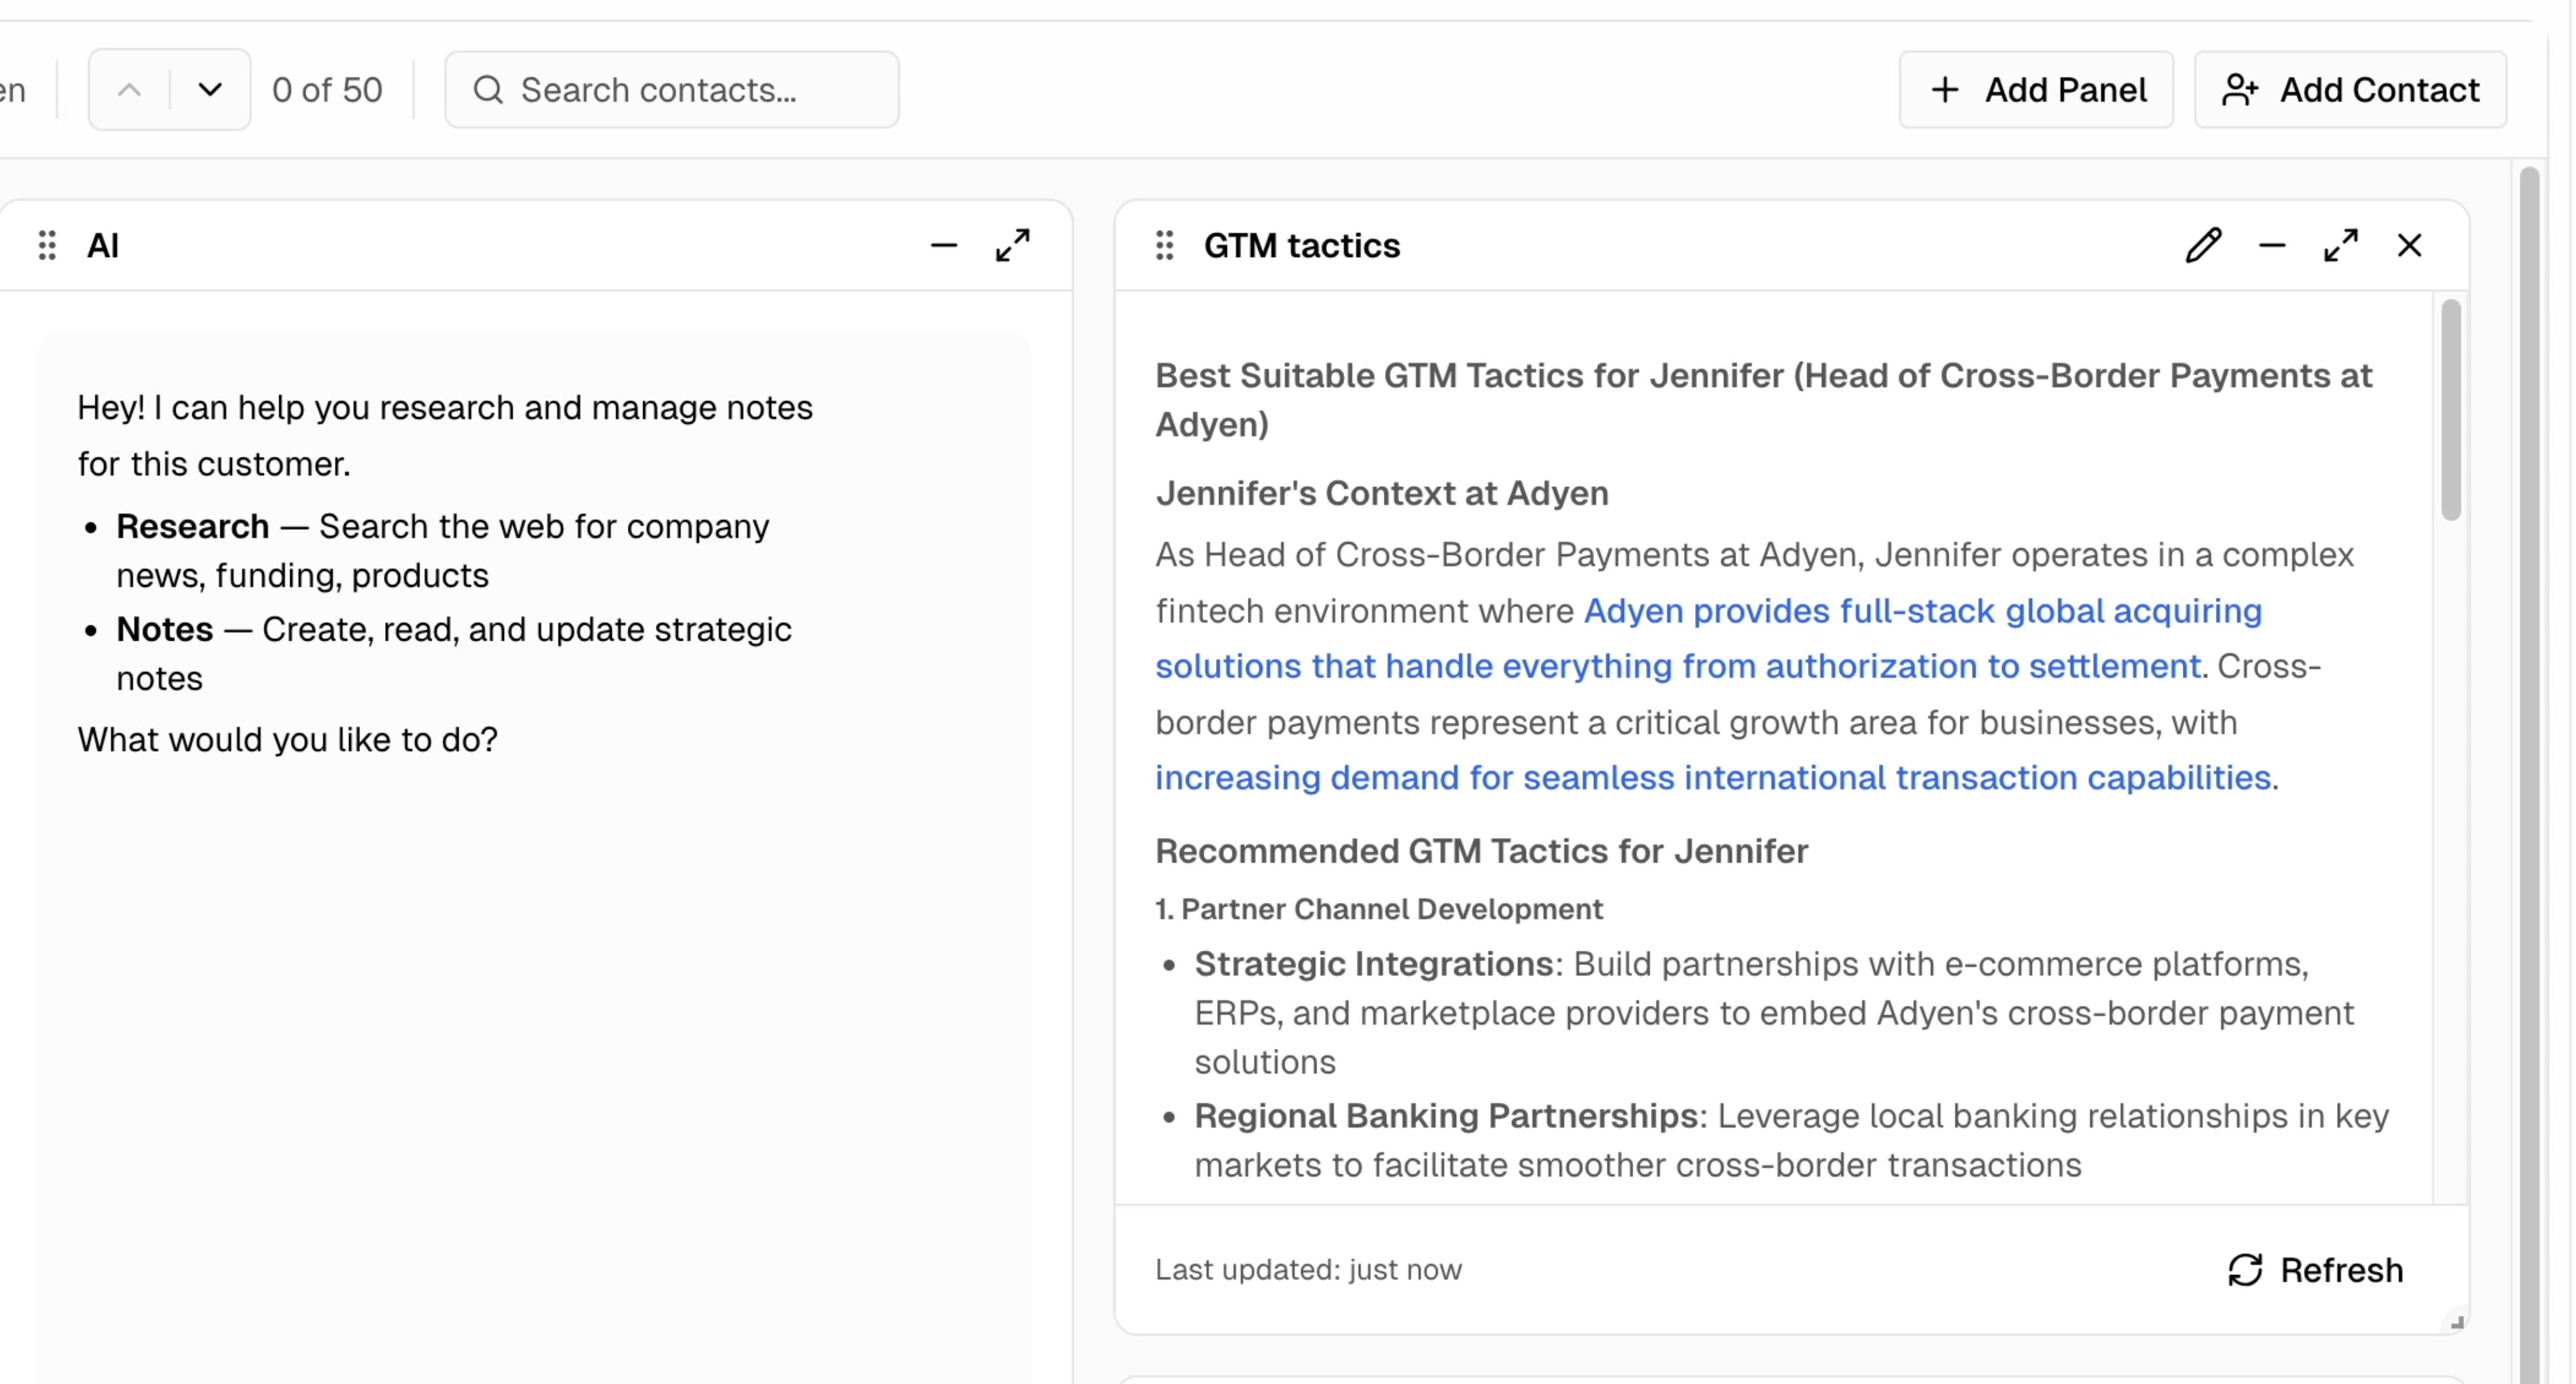Minimize the AI panel
The height and width of the screenshot is (1384, 2576).
tap(943, 245)
